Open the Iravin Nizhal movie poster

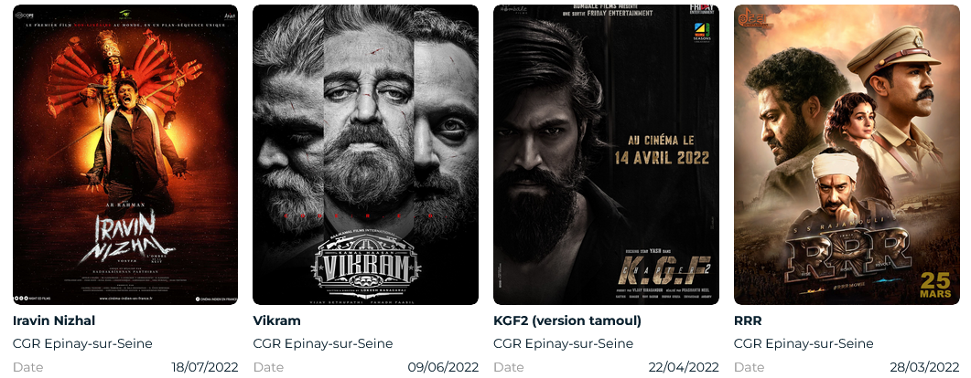point(125,154)
